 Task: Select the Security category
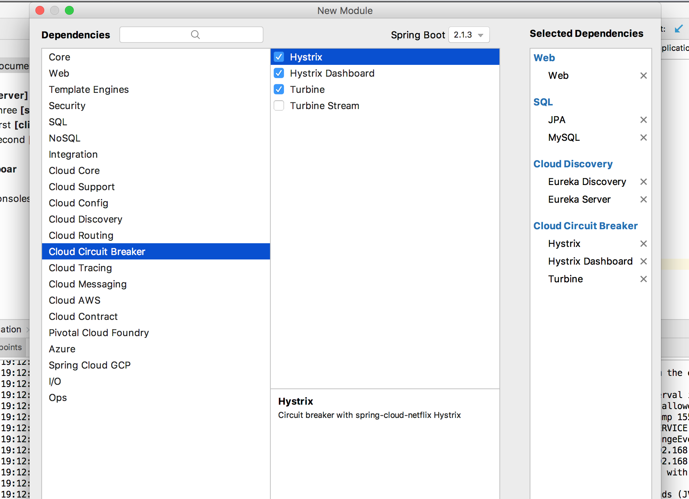67,106
